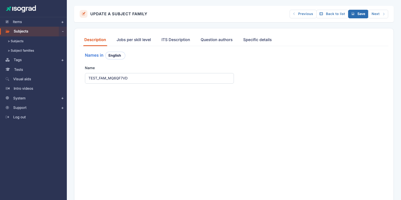Click the edit icon beside page title
The image size is (401, 200).
point(84,14)
